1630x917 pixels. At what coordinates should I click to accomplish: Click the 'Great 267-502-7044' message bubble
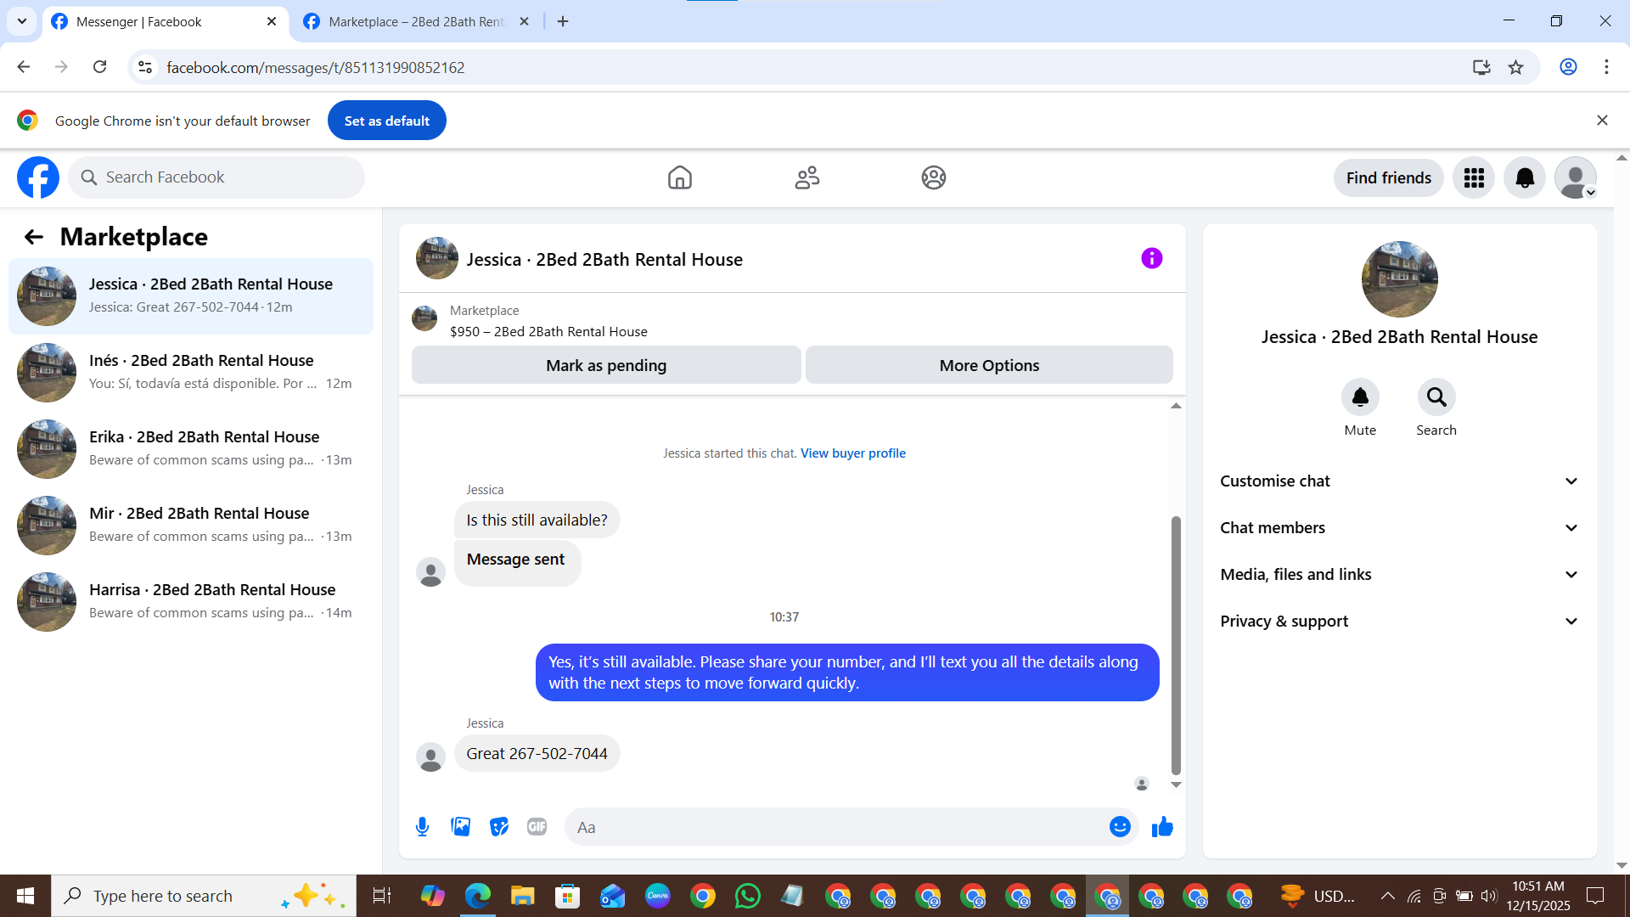(537, 754)
